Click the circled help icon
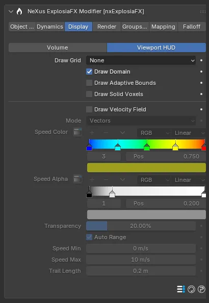 coord(201,289)
